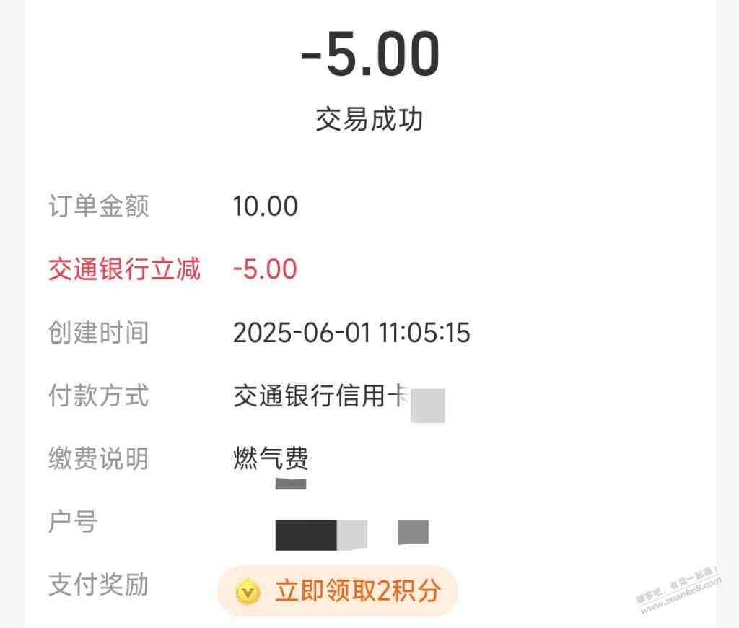Click the gray masked card number block
The width and height of the screenshot is (739, 628).
coord(427,406)
